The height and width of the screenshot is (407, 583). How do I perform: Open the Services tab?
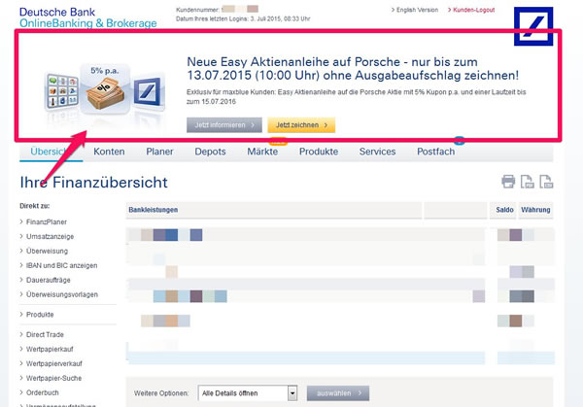click(377, 152)
